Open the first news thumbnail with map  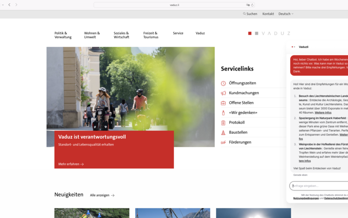[92, 213]
